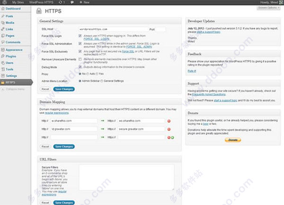The height and width of the screenshot is (205, 284).
Task: Reset the General Settings section
Action: [45, 89]
